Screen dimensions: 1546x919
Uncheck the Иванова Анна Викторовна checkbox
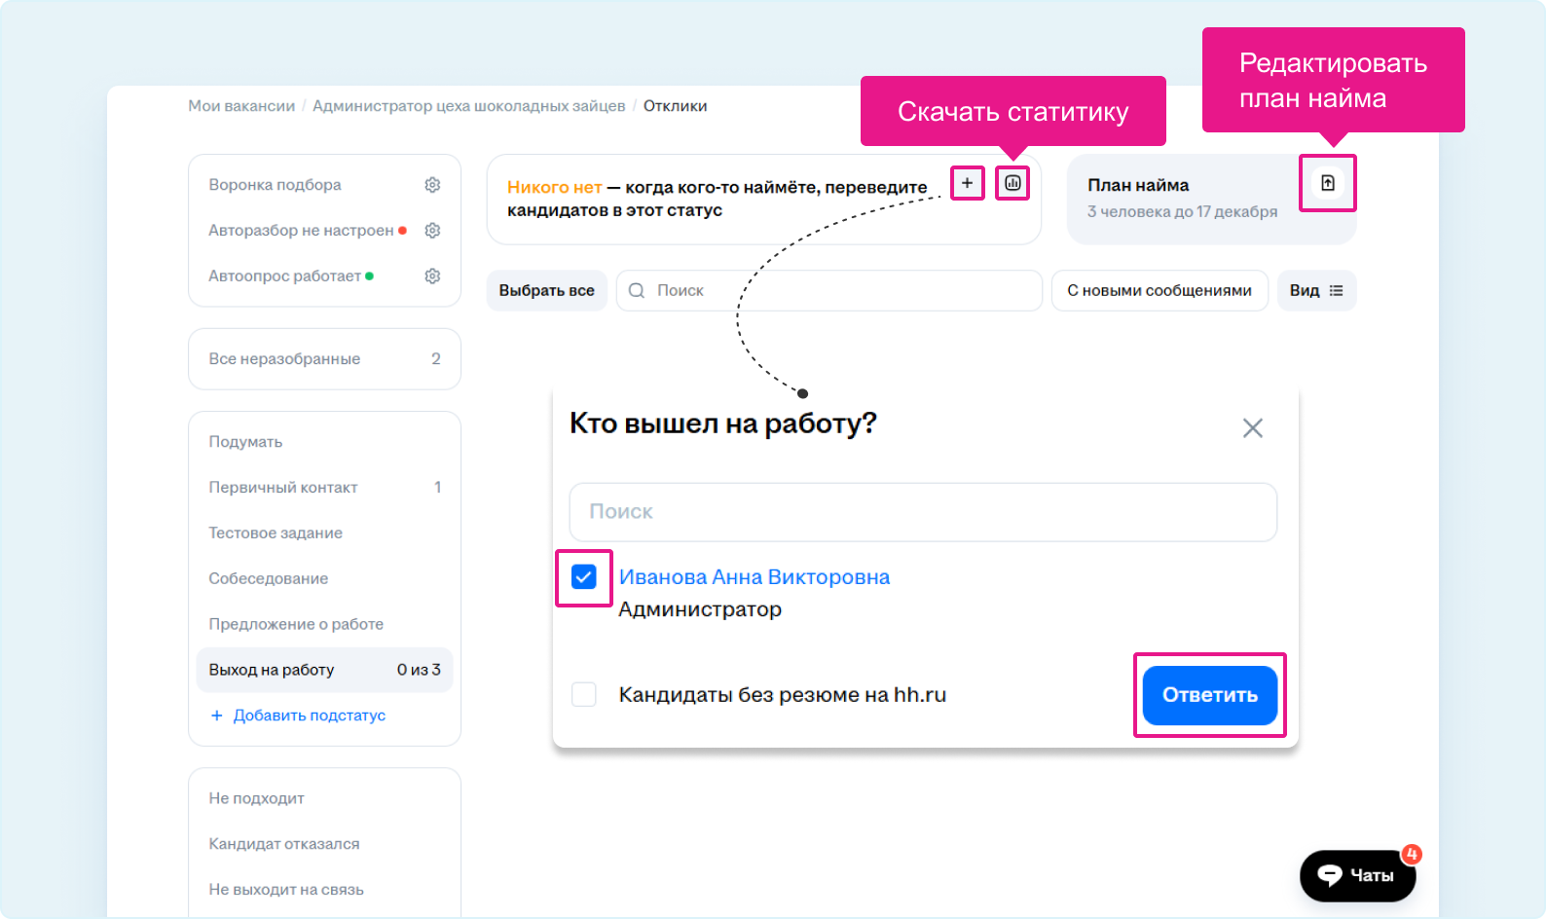(x=584, y=577)
